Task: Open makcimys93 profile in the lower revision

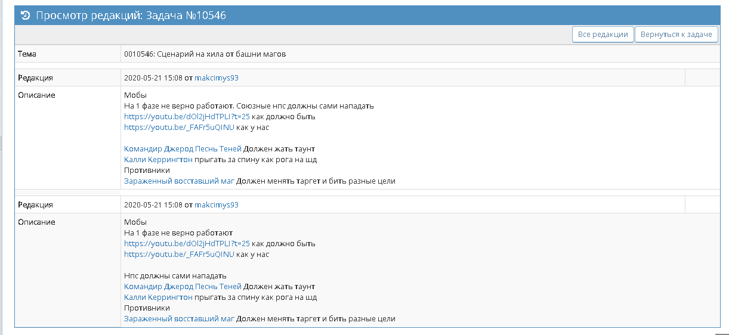Action: tap(216, 205)
